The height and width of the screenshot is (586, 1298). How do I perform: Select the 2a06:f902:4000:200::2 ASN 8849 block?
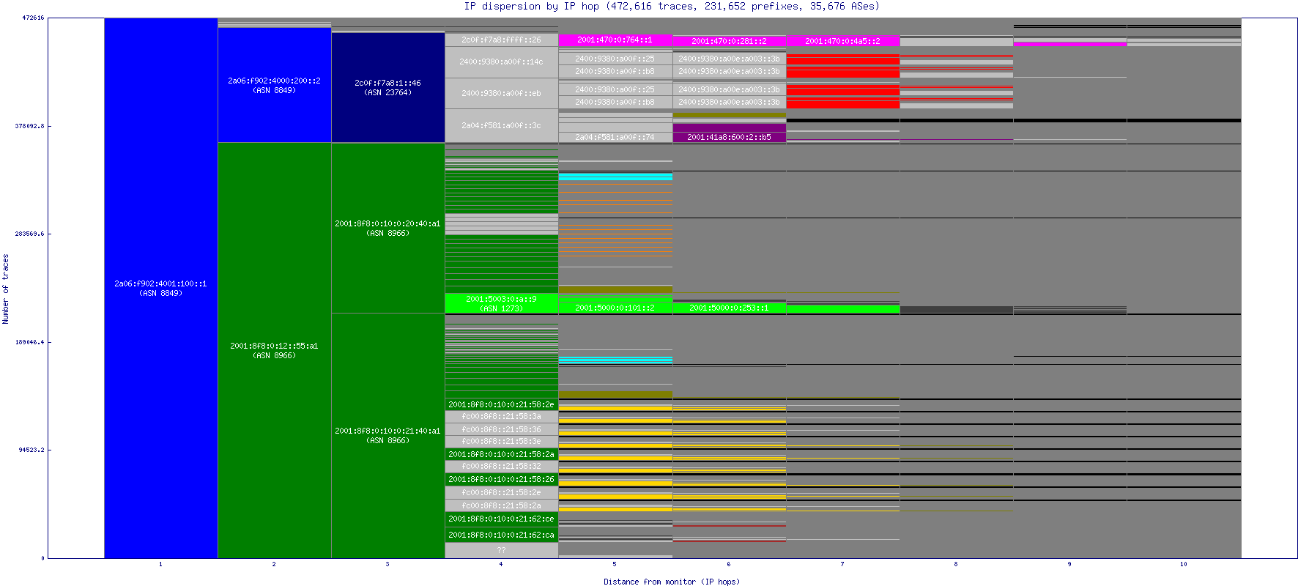click(x=274, y=85)
